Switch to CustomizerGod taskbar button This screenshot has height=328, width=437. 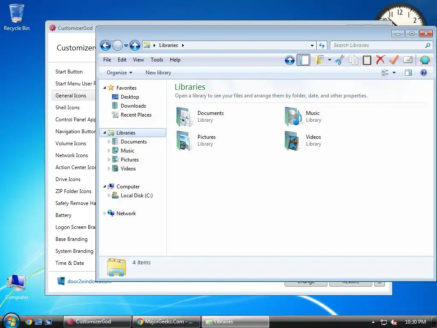point(97,322)
